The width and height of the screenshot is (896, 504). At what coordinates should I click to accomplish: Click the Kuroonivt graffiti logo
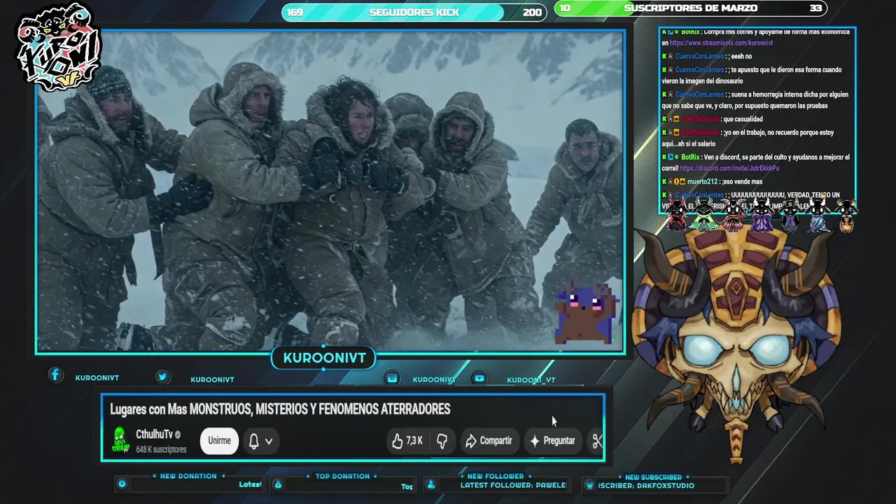tap(59, 48)
